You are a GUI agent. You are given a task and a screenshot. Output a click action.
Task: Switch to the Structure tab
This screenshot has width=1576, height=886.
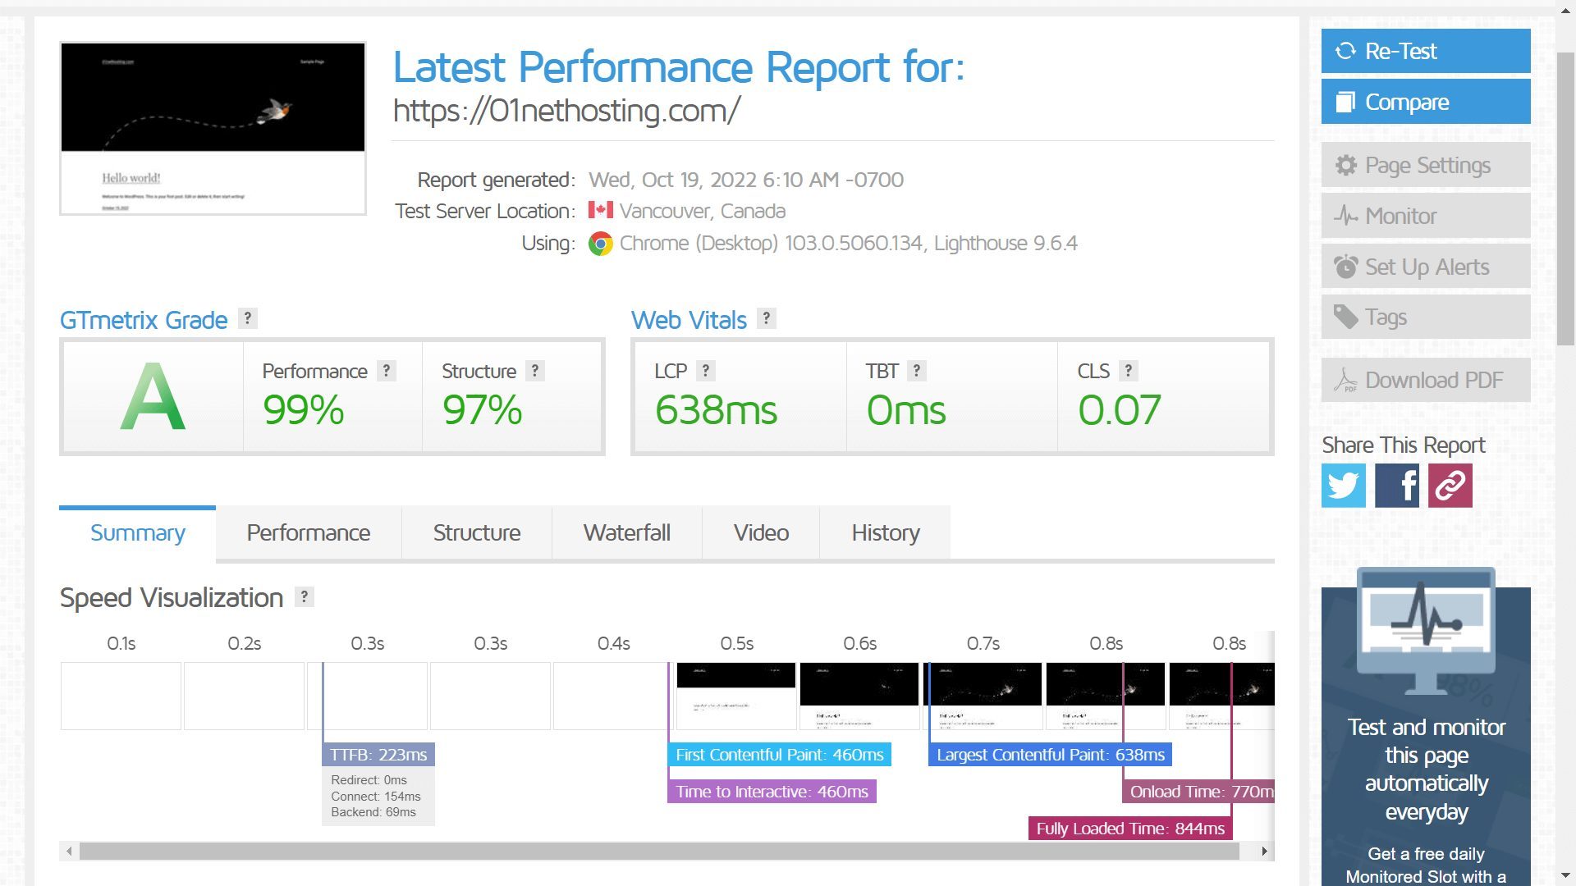[x=477, y=533]
